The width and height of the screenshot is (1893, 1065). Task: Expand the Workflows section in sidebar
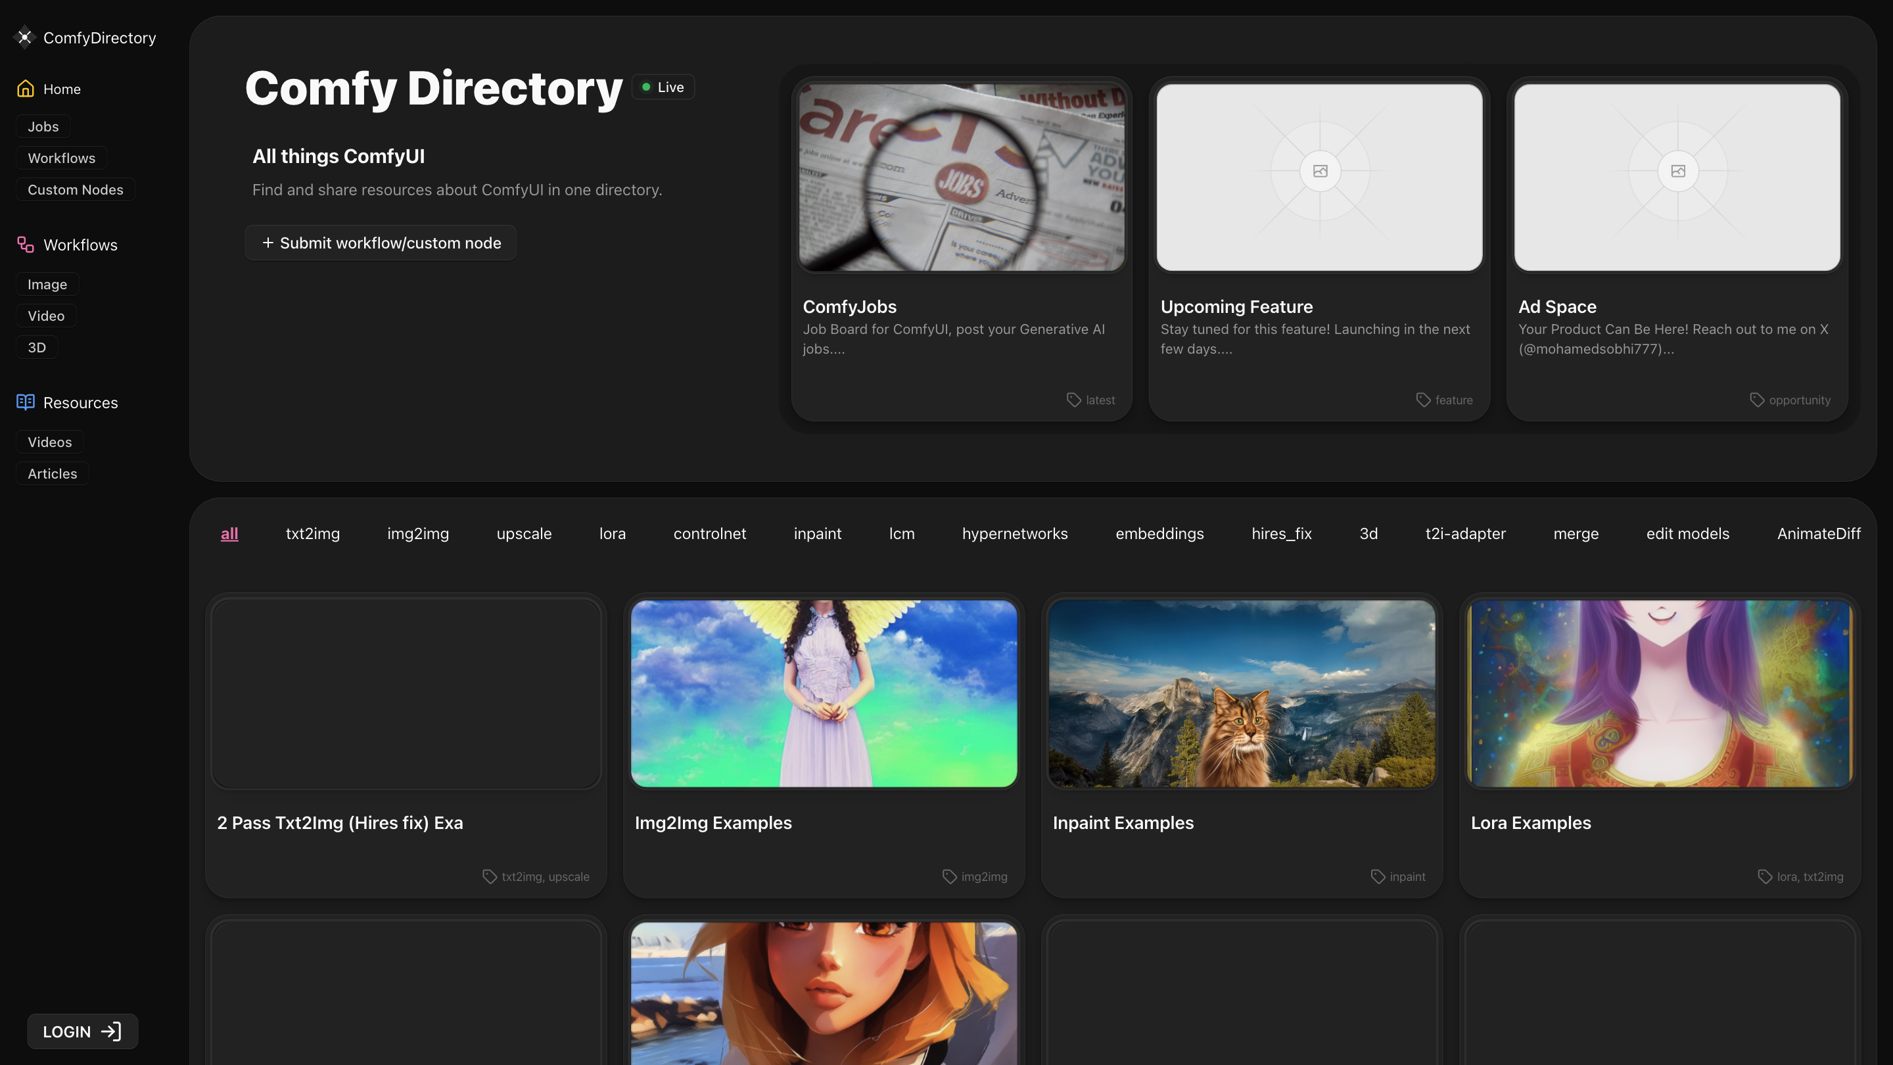click(x=80, y=244)
